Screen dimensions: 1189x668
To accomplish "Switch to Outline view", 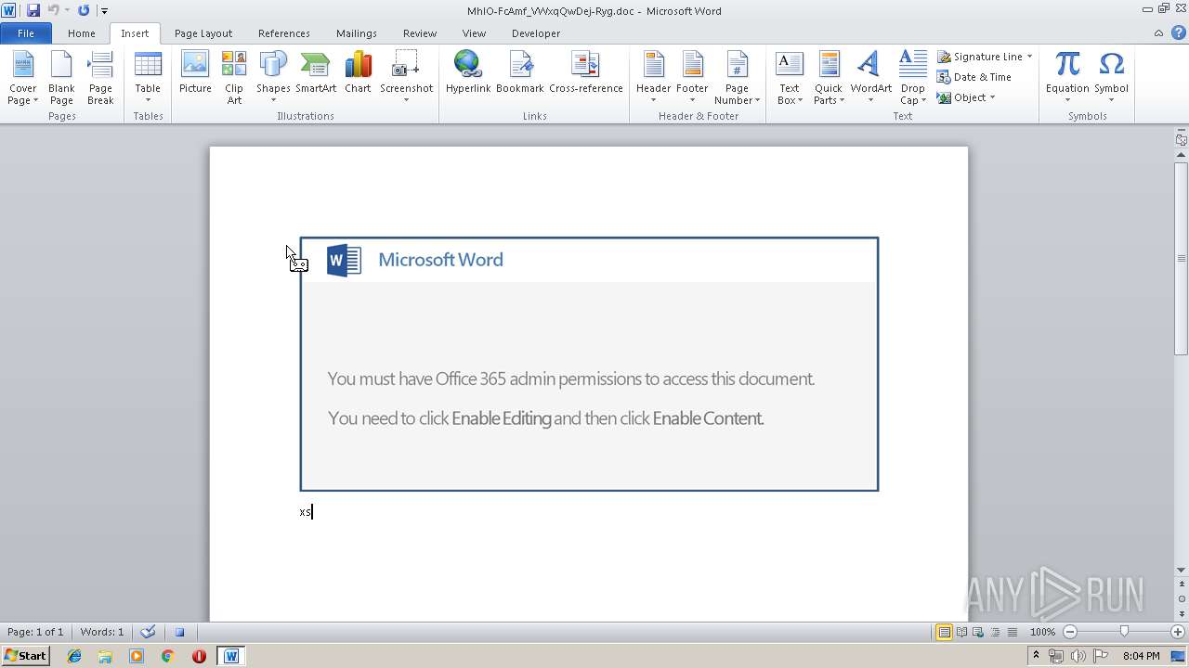I will [995, 632].
